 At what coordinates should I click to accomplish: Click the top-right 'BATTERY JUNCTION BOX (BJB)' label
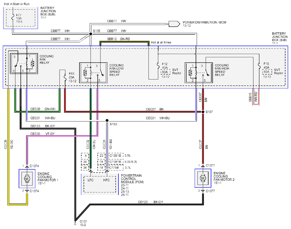tap(280, 37)
